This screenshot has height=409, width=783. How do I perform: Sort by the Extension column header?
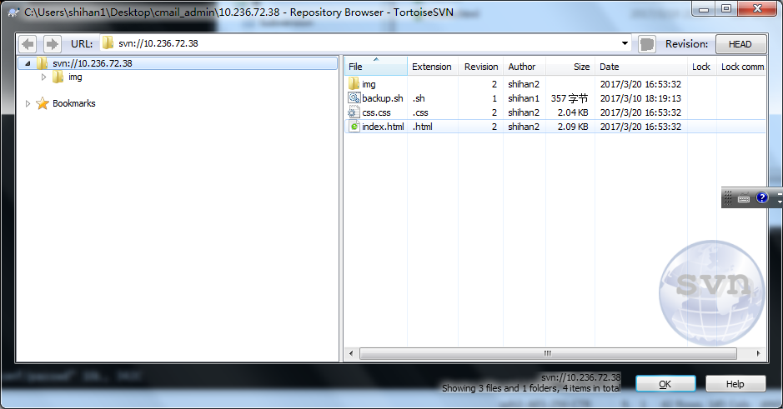(x=433, y=67)
